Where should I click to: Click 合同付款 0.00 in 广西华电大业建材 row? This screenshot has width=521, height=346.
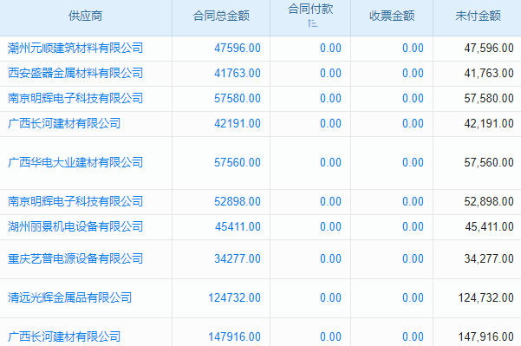coord(330,162)
